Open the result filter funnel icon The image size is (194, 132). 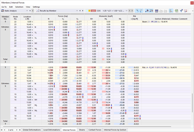(x=181, y=11)
